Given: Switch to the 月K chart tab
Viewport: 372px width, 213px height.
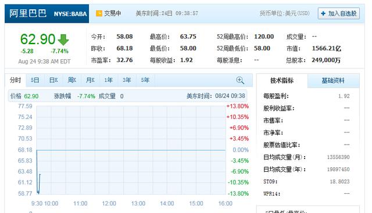Looking at the screenshot, I should (x=90, y=80).
